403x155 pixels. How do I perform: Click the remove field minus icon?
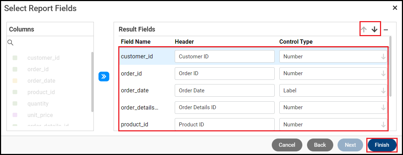pyautogui.click(x=385, y=30)
